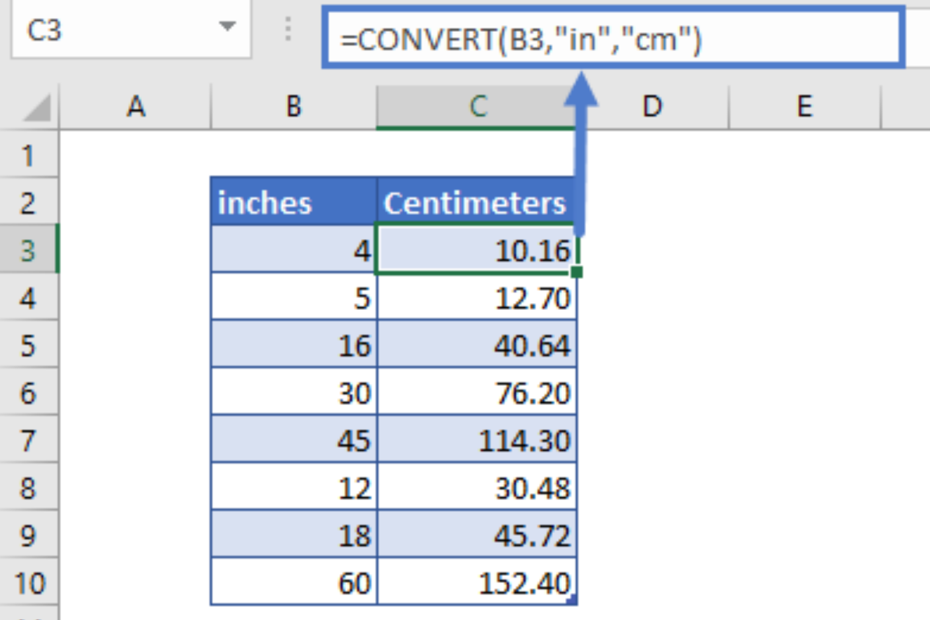This screenshot has height=620, width=930.
Task: Click the table resize handle at bottom corner
Action: coord(573,601)
